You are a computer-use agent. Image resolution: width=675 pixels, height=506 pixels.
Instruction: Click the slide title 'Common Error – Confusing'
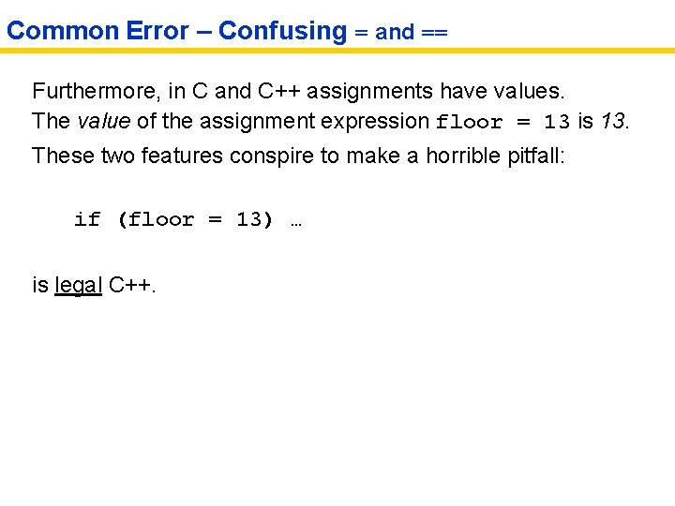pos(176,30)
